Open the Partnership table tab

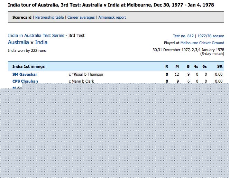pyautogui.click(x=49, y=17)
